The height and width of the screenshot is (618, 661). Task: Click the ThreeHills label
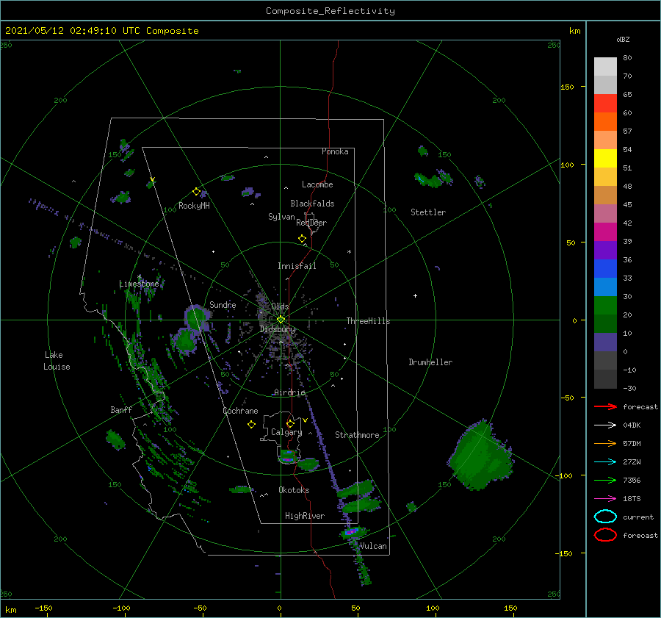pos(369,321)
